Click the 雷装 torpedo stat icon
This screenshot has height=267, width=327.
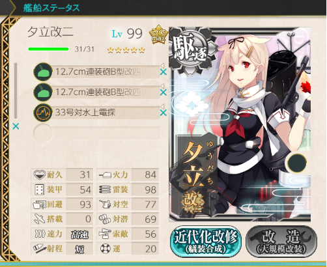105,190
